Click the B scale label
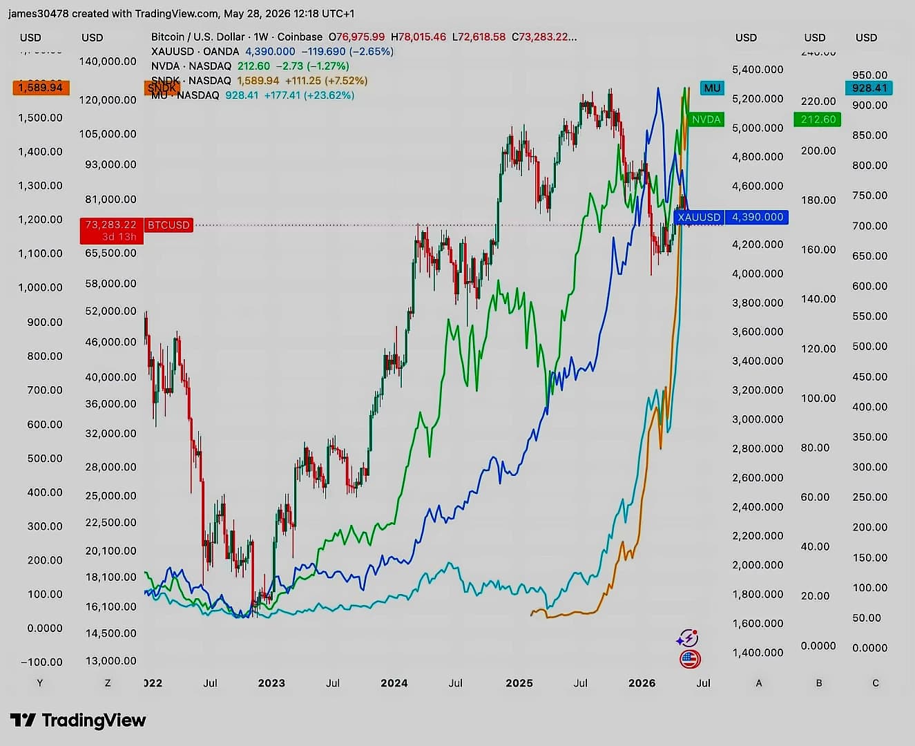 (819, 683)
